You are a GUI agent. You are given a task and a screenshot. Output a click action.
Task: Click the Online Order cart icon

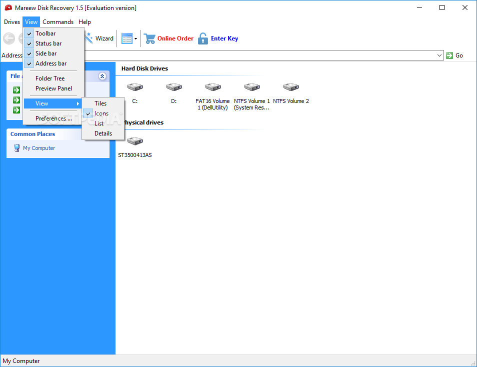tap(149, 38)
